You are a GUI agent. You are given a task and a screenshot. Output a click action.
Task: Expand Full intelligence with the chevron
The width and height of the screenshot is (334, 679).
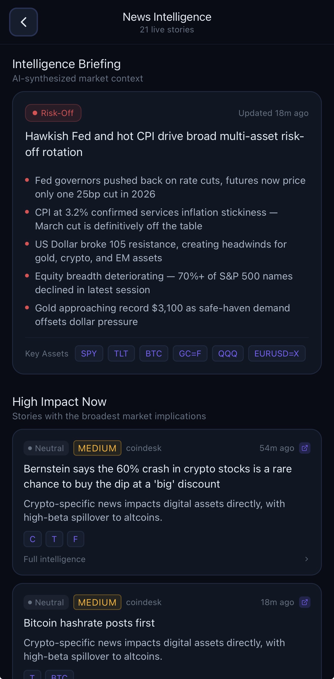[x=307, y=559]
